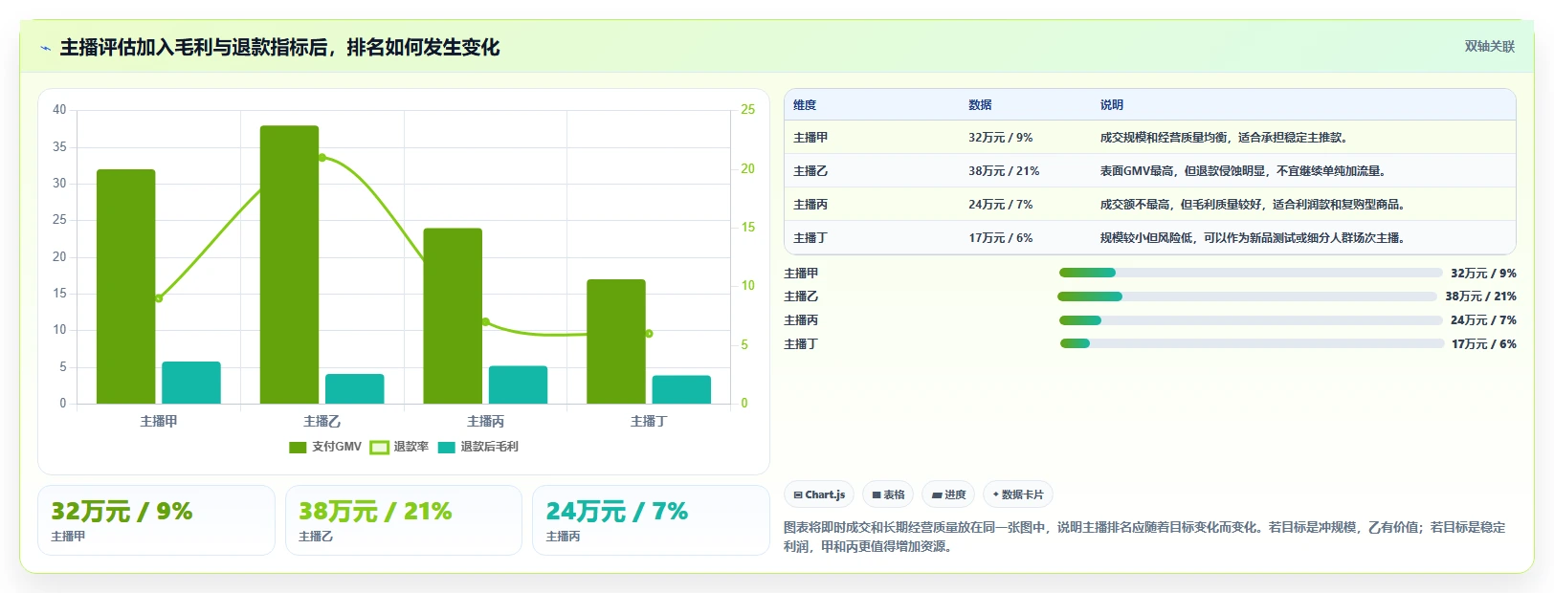Click the 主播甲 teal gross-profit bar
Image resolution: width=1554 pixels, height=593 pixels.
point(191,383)
